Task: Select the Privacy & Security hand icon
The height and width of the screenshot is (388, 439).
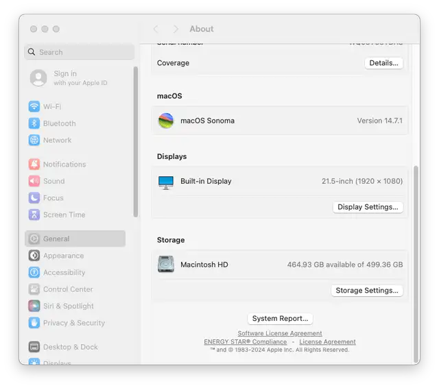Action: coord(34,323)
